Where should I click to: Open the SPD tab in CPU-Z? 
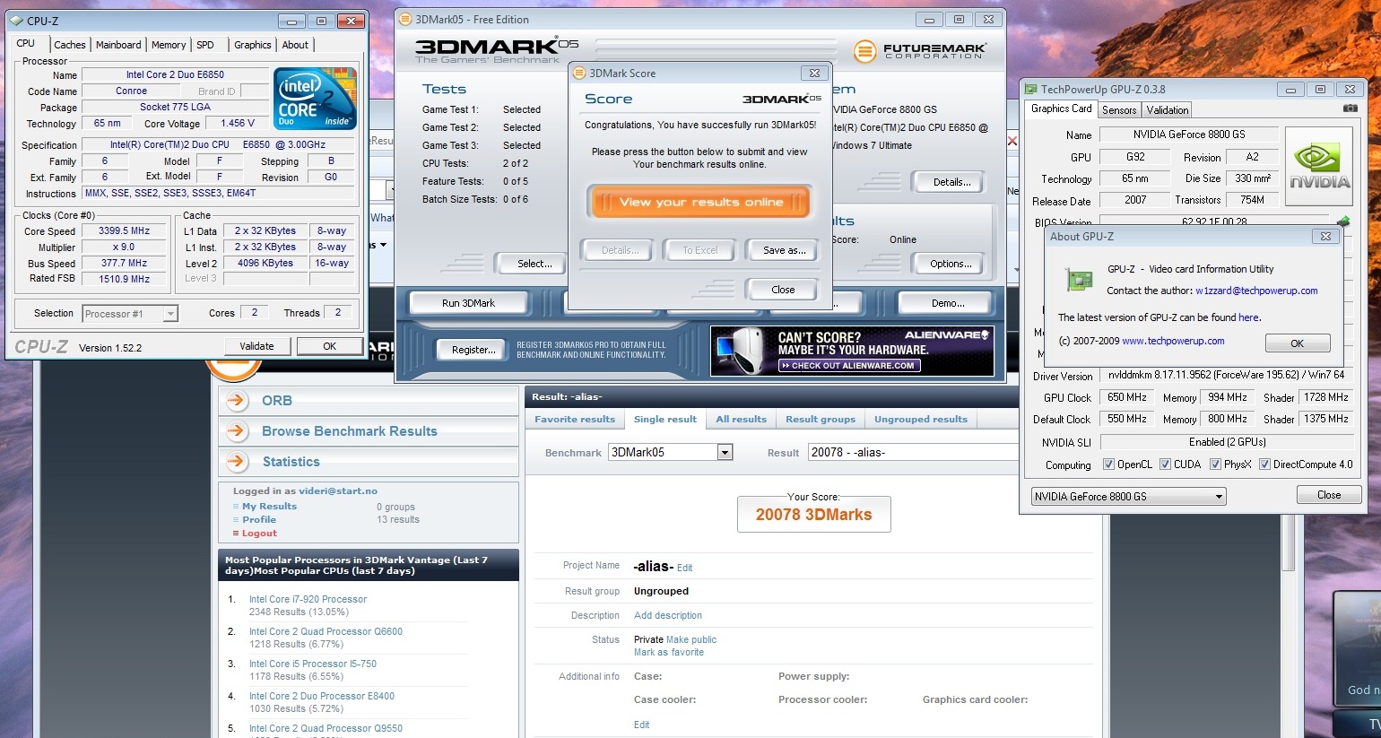click(205, 45)
